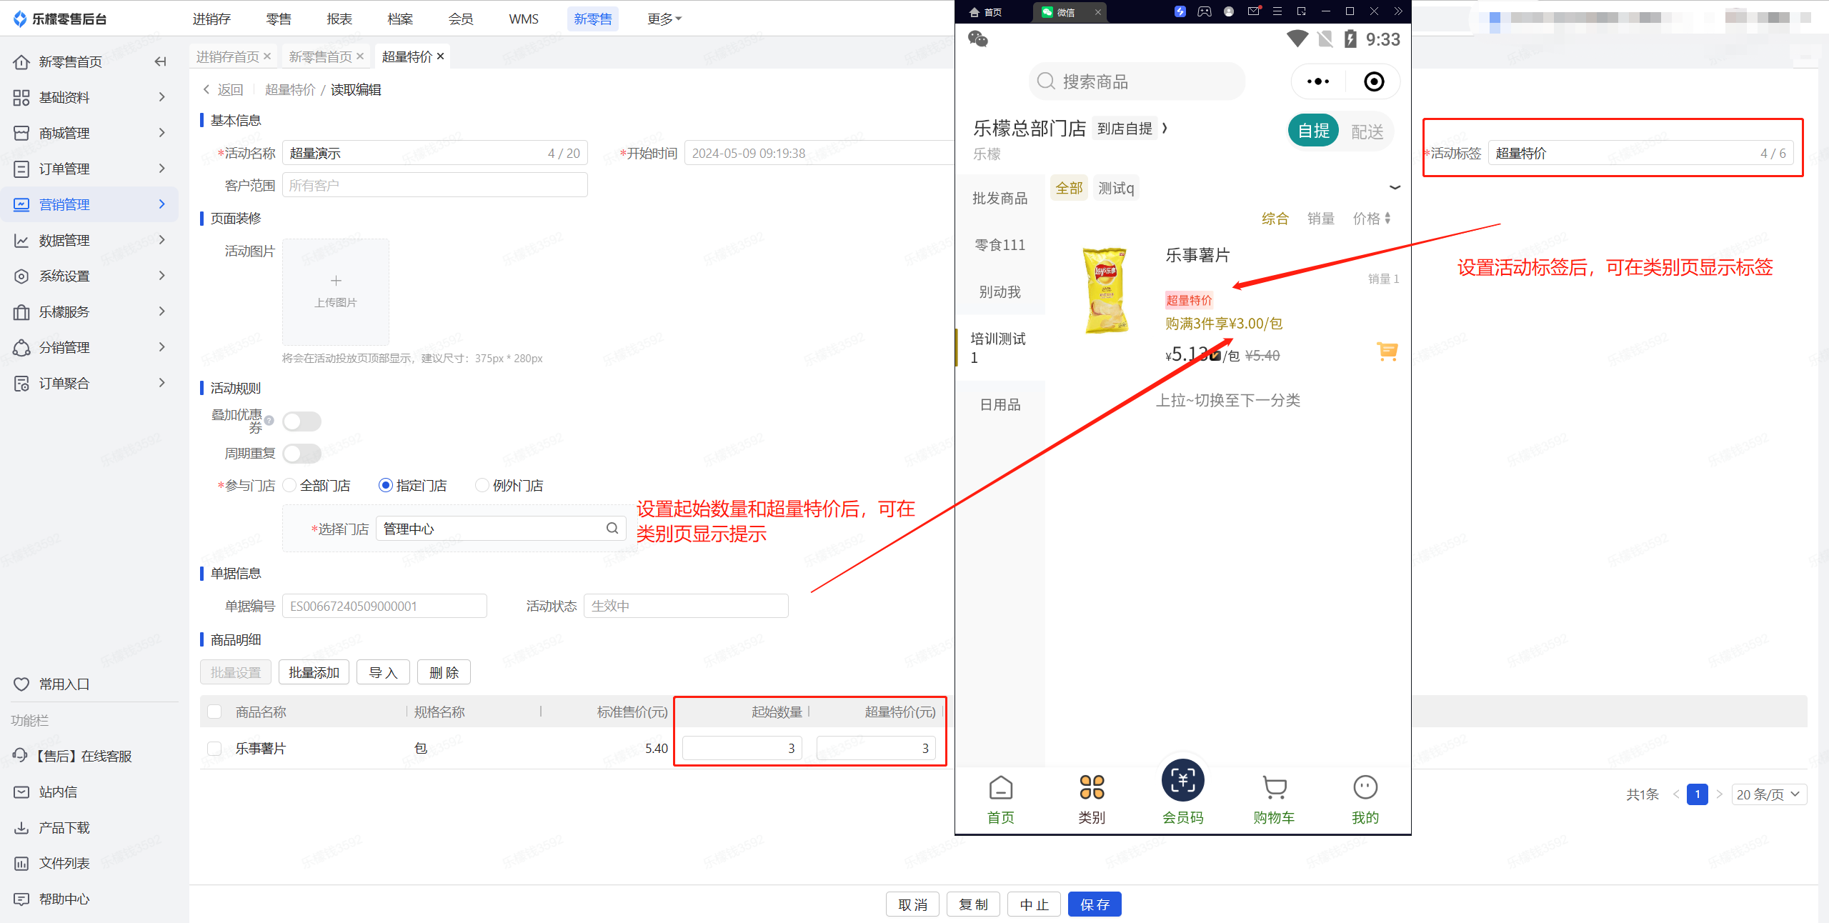Select the 指定门店 radio option
The height and width of the screenshot is (923, 1829).
click(386, 485)
